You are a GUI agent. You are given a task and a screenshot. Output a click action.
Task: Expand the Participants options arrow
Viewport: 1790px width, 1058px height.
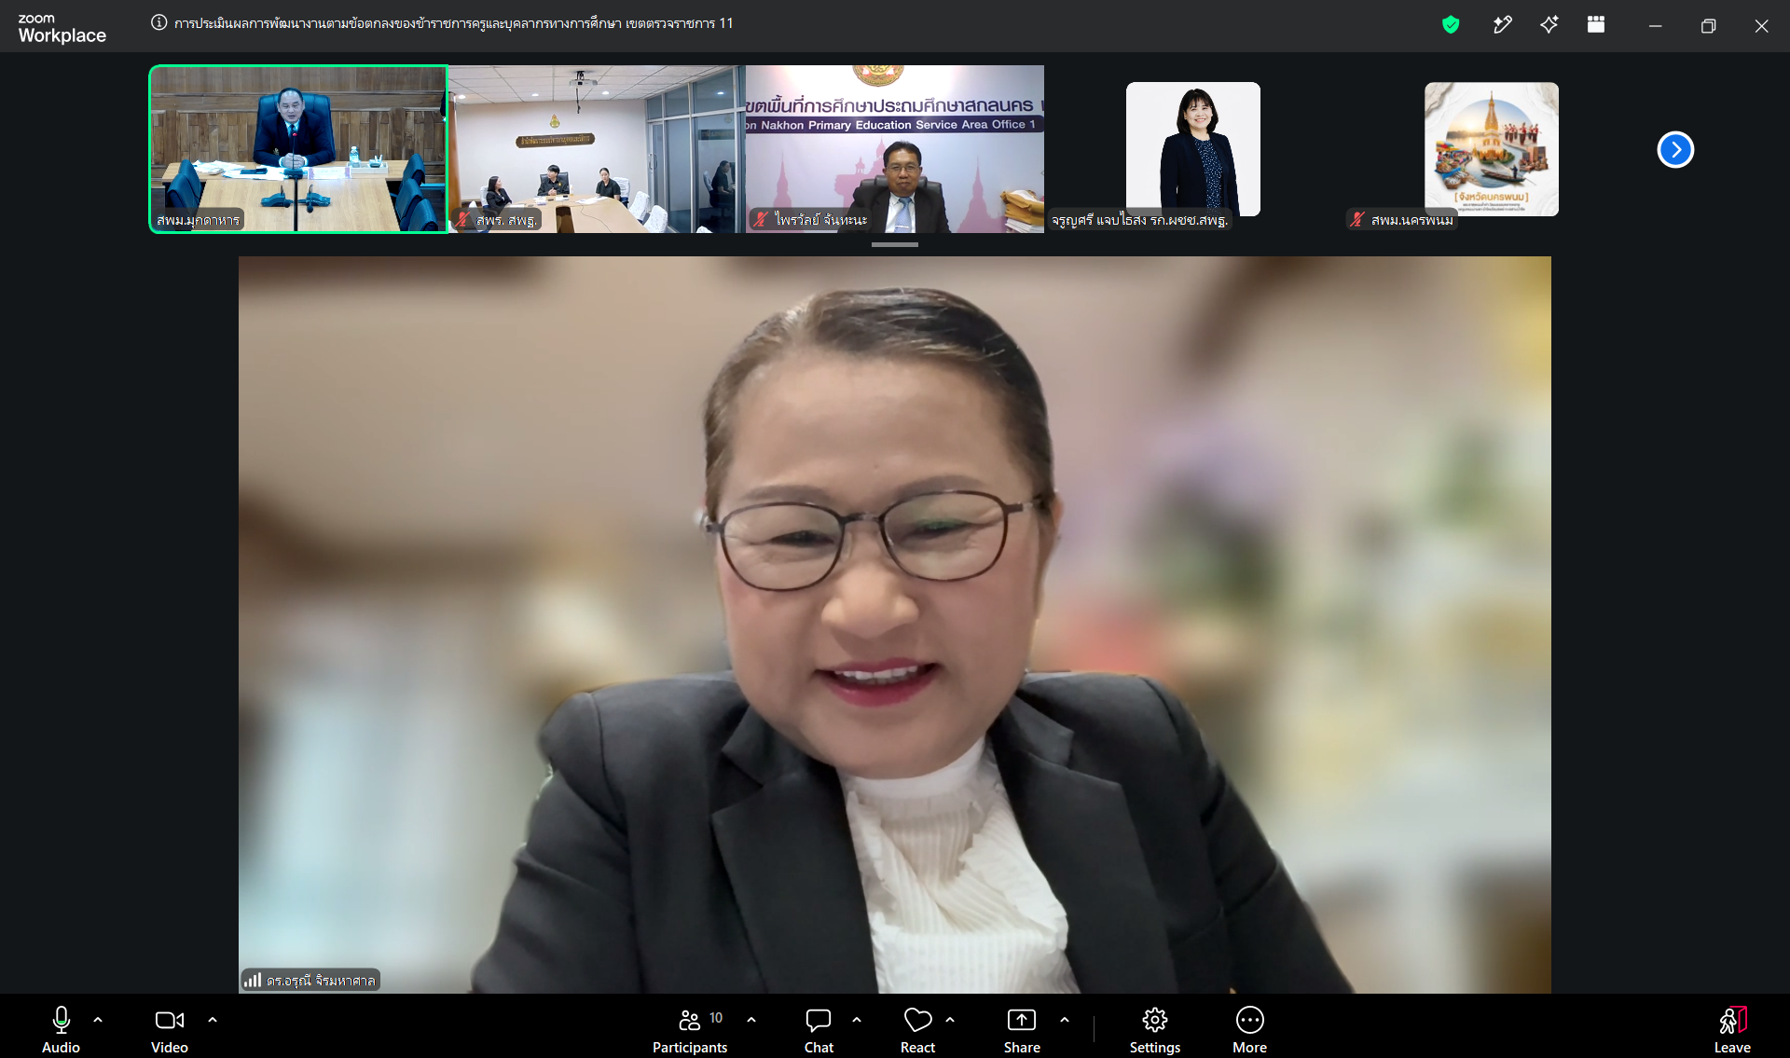(751, 1020)
